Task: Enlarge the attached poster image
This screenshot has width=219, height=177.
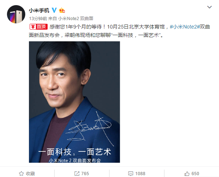Action: (74, 102)
